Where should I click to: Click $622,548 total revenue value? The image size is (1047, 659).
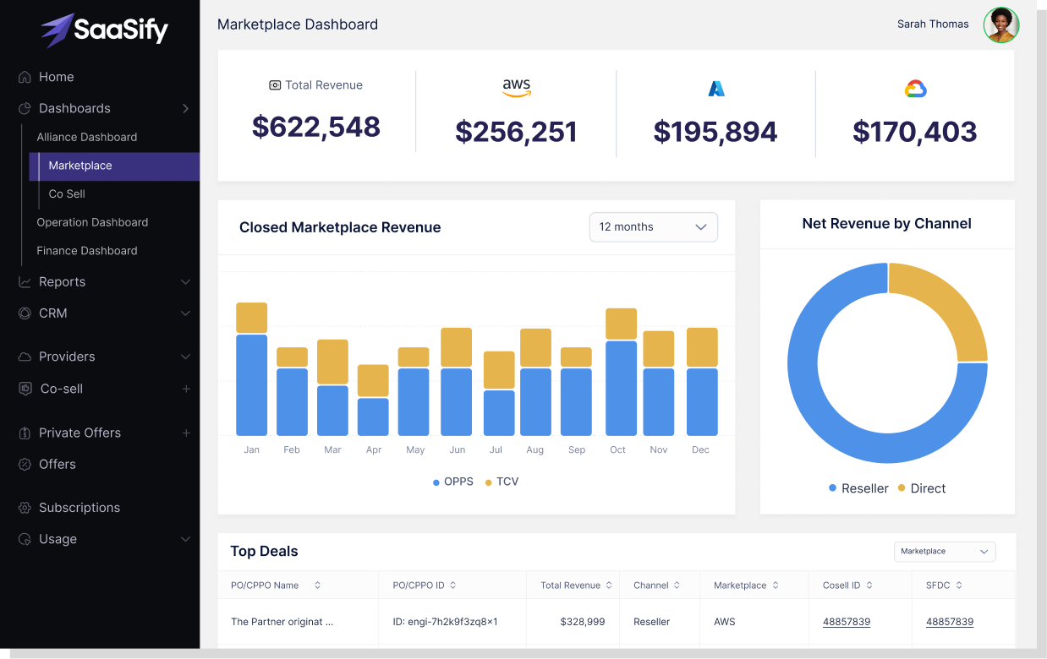click(x=316, y=127)
